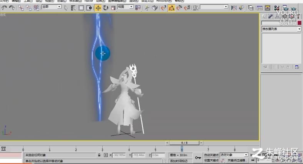The height and width of the screenshot is (164, 303).
Task: Open the Layer Manager icon
Action: [251, 8]
